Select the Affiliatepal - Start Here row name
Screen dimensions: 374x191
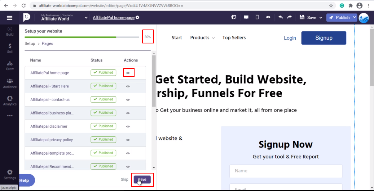(50, 86)
